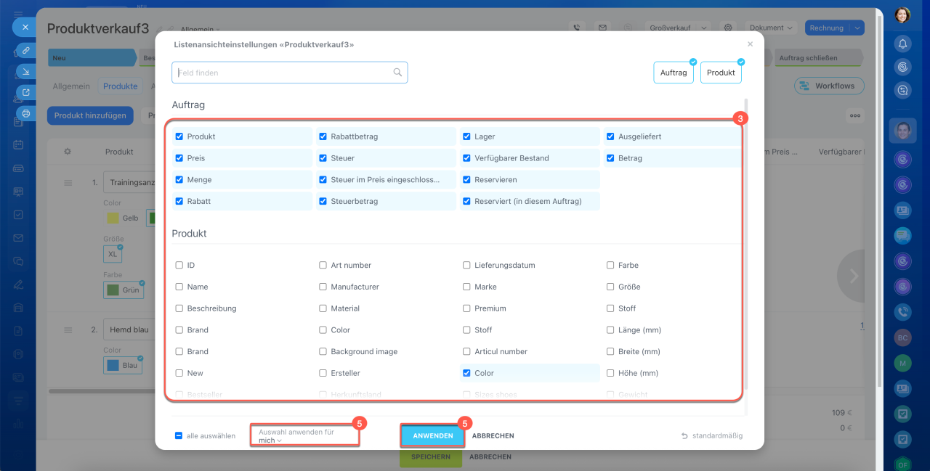Click the green Grün color swatch
Screen dimensions: 930x471
click(113, 290)
